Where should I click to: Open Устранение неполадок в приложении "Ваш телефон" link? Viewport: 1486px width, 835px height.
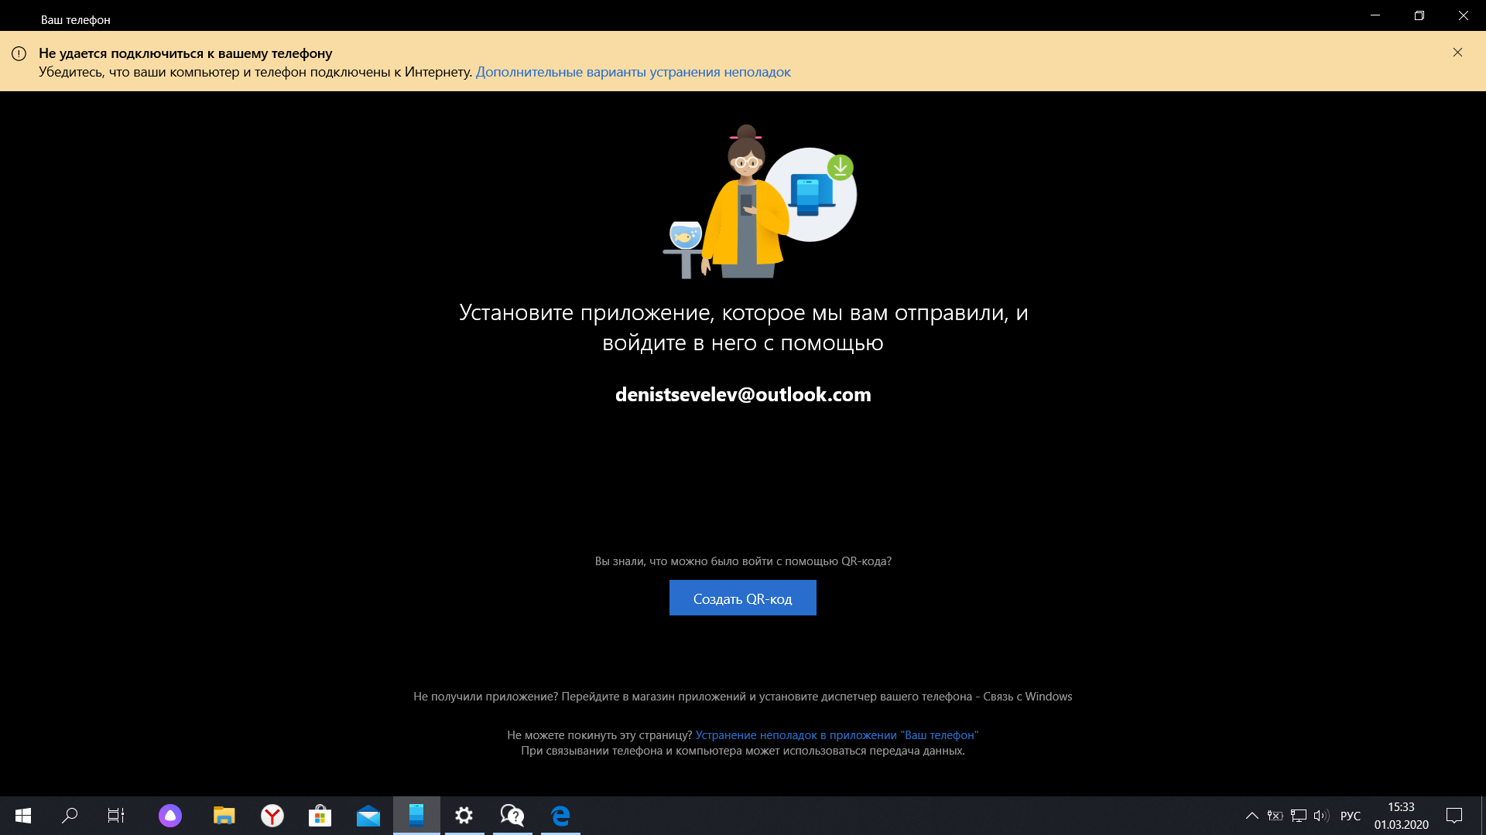837,735
